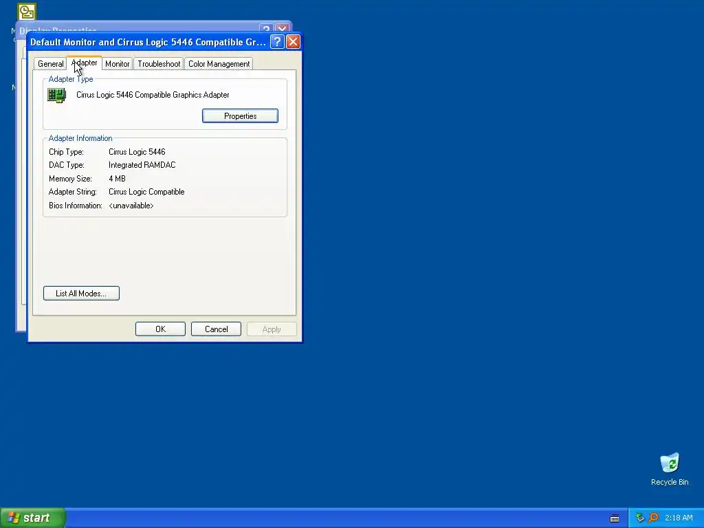Close the Display Properties window behind

282,28
